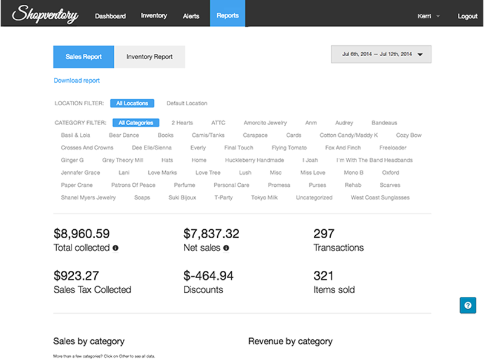Click the info icon beside Total collected

point(116,248)
